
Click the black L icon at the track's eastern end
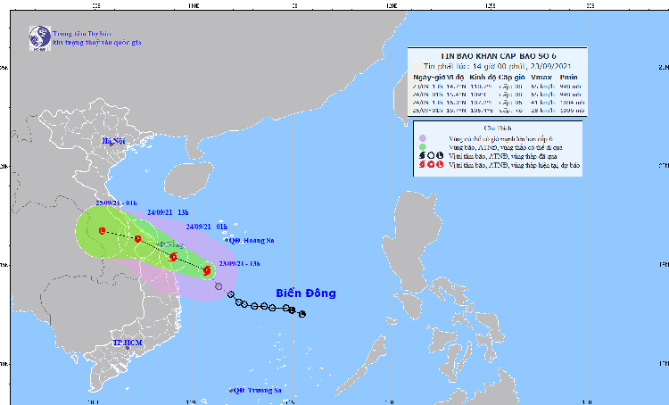click(302, 315)
